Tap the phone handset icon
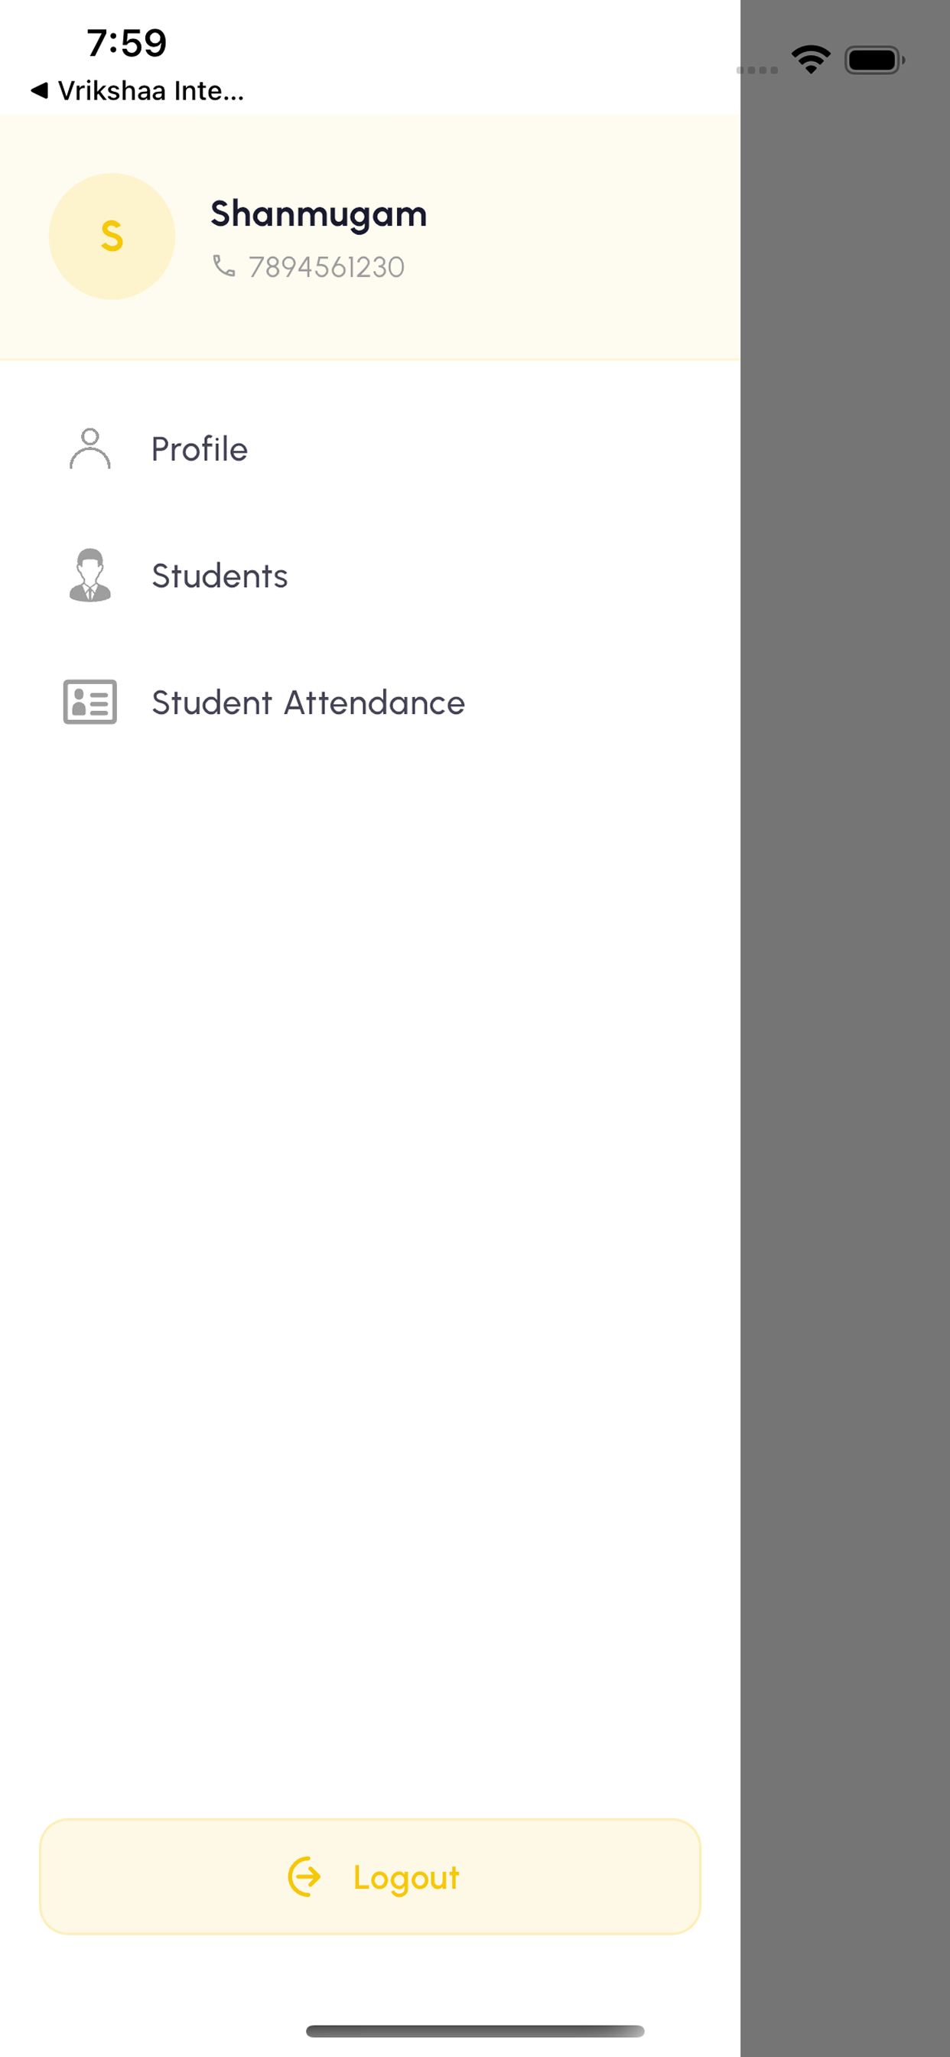Image resolution: width=950 pixels, height=2057 pixels. click(224, 266)
